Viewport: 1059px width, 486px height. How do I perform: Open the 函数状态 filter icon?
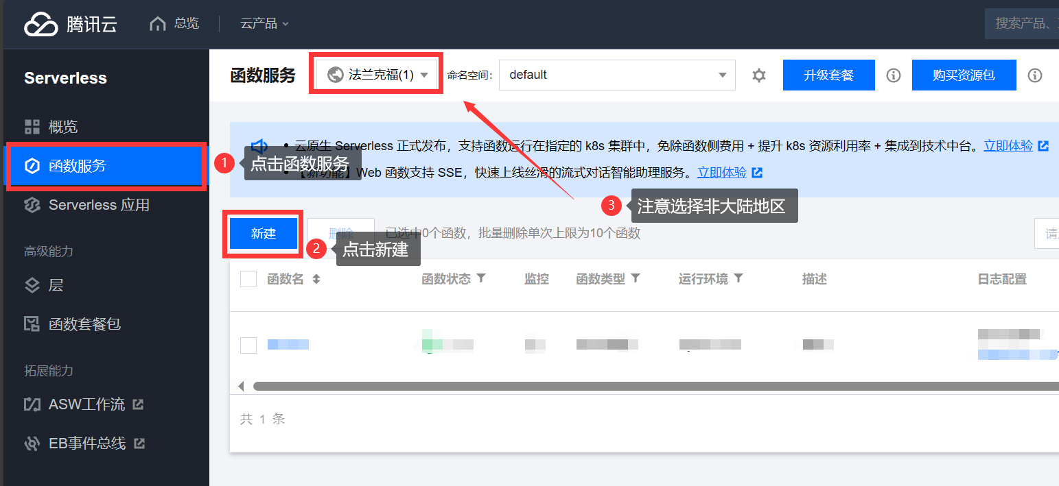(x=481, y=278)
